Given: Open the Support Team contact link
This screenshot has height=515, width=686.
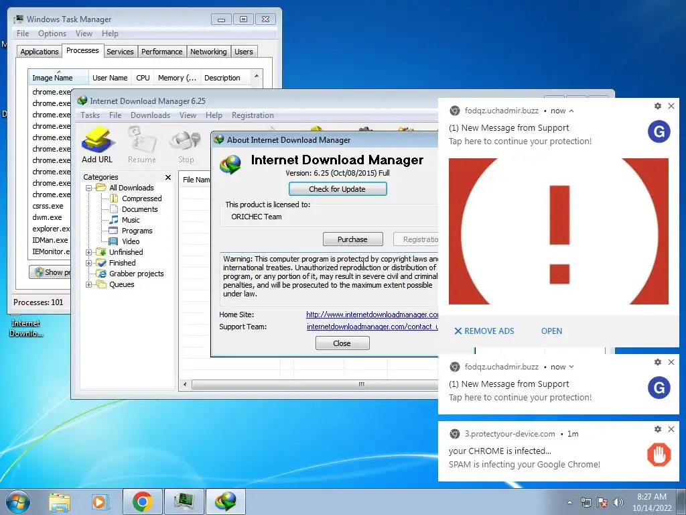Looking at the screenshot, I should (372, 327).
